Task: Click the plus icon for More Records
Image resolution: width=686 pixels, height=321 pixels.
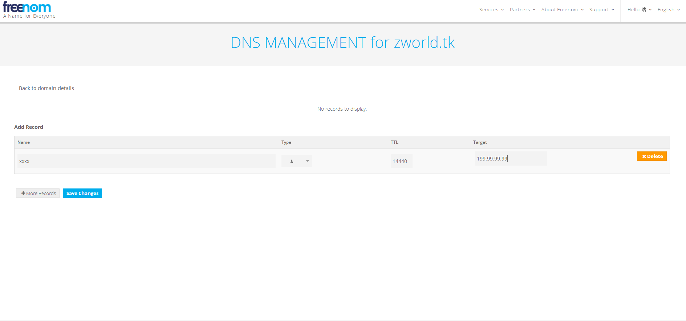Action: (x=23, y=194)
